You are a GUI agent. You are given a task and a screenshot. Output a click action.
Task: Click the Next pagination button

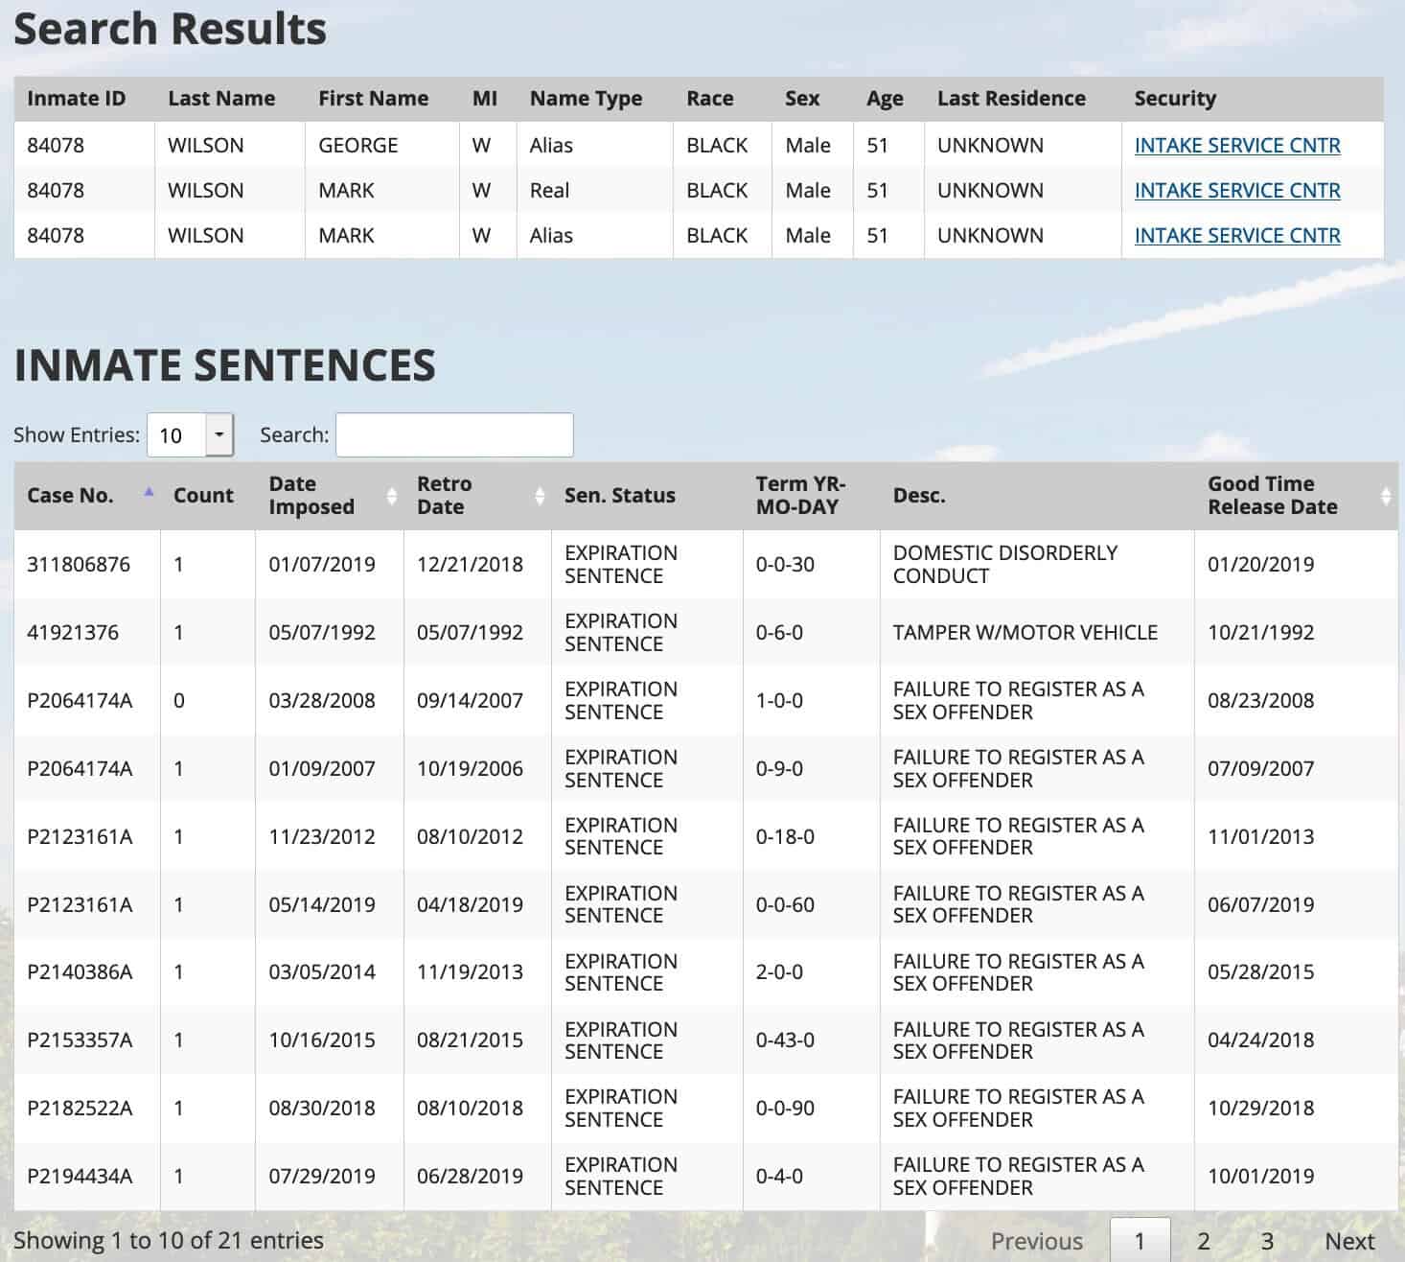pos(1349,1241)
